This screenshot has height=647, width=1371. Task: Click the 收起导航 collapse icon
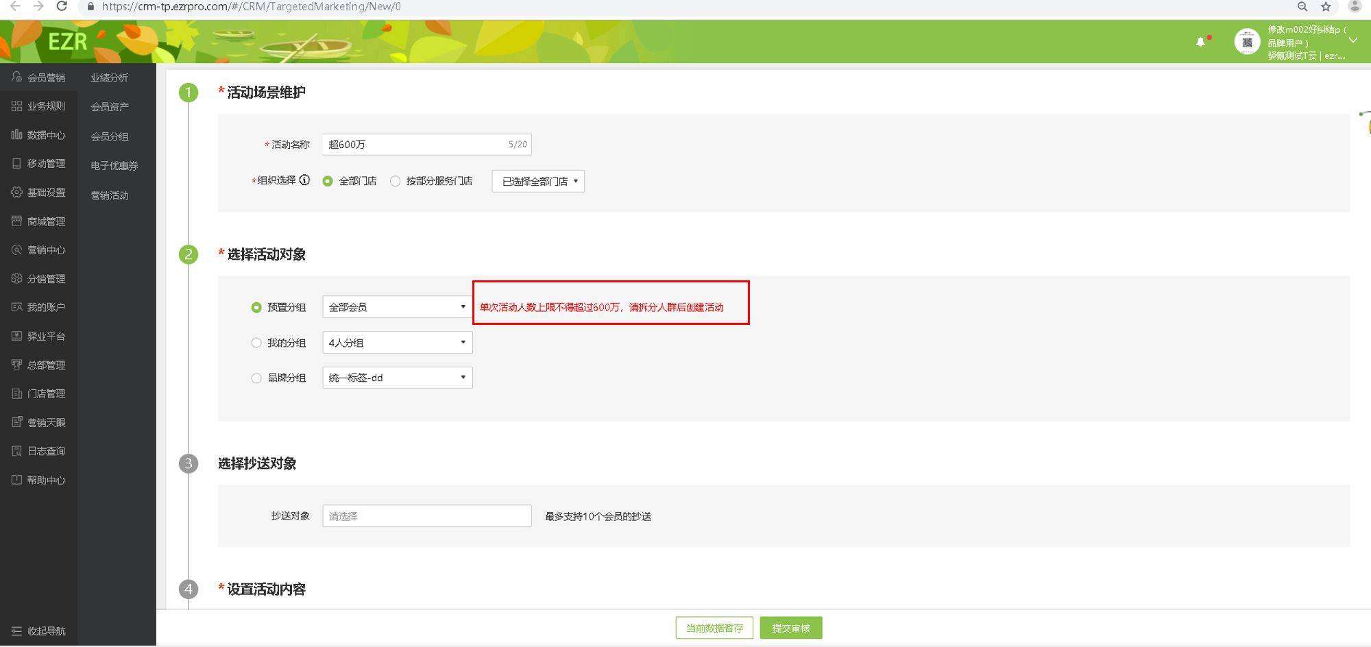pos(16,631)
